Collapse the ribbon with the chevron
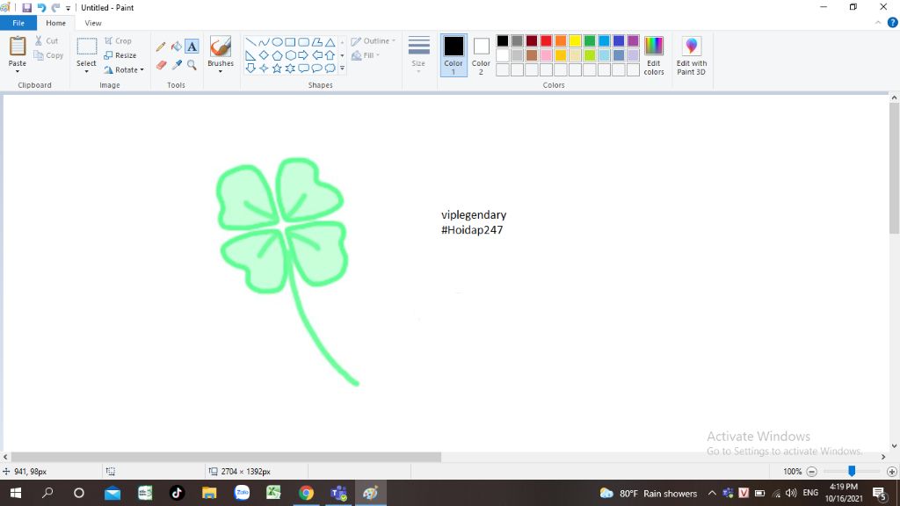Image resolution: width=900 pixels, height=506 pixels. [878, 23]
